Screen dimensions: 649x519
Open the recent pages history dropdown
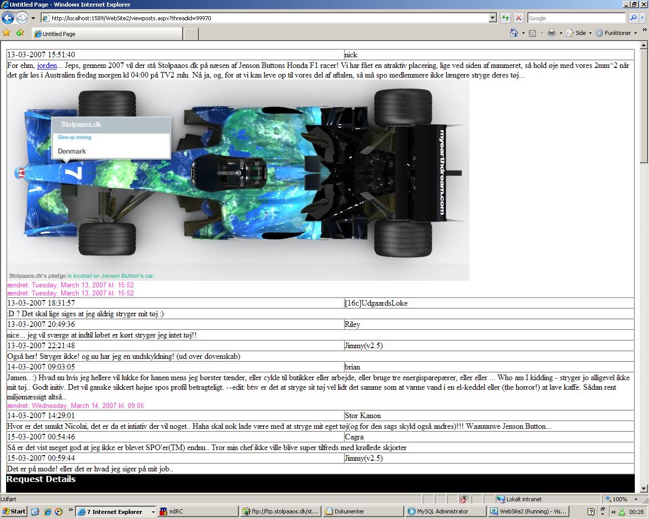(x=33, y=18)
